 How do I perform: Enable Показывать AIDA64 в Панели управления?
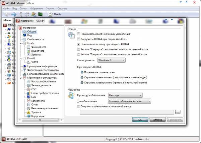pyautogui.click(x=78, y=34)
